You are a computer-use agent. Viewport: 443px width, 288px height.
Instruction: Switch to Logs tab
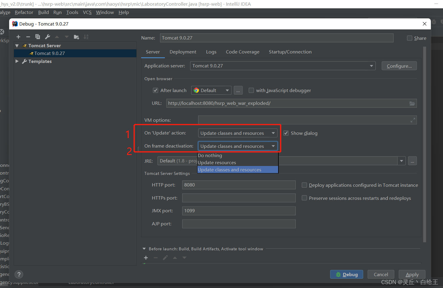[x=211, y=52]
